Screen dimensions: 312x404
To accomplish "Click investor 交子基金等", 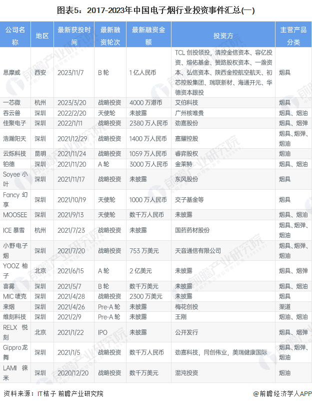I will coord(189,200).
